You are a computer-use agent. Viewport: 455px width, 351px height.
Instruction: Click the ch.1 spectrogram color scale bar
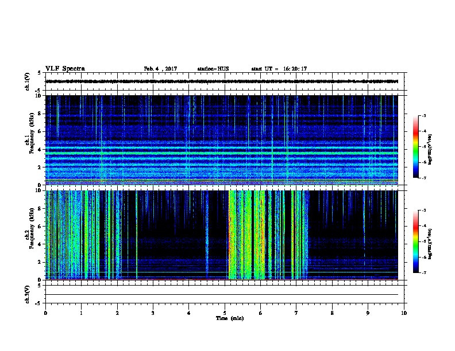point(416,147)
